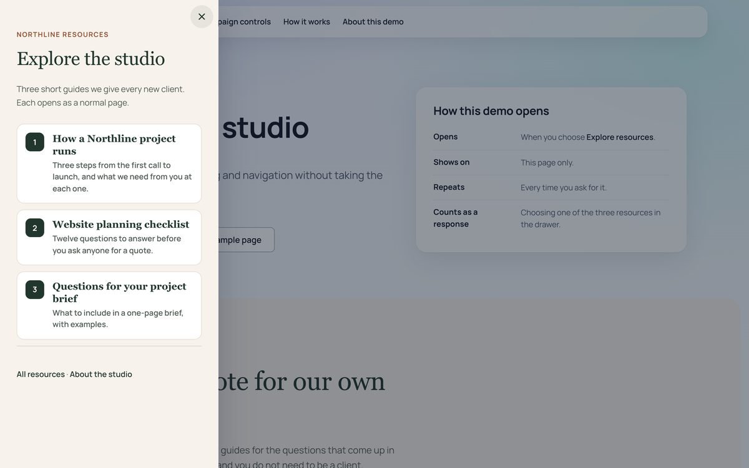Open the "How it works" nav item

pyautogui.click(x=306, y=22)
